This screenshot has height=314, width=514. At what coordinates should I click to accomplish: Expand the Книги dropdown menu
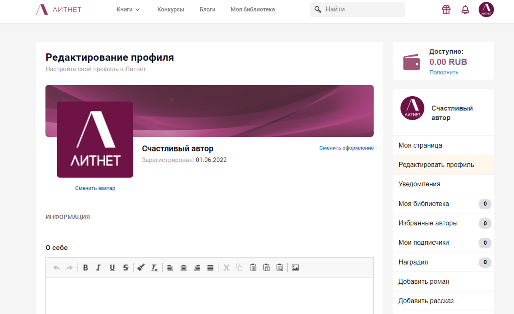pos(128,9)
